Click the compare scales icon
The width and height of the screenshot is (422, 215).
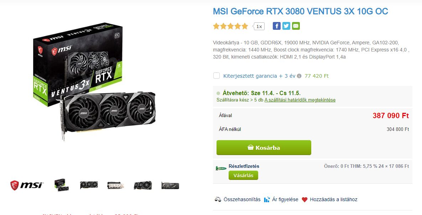pos(218,199)
